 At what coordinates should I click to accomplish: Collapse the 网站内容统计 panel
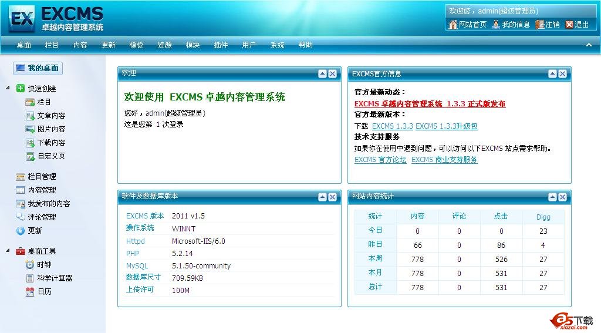pyautogui.click(x=552, y=197)
